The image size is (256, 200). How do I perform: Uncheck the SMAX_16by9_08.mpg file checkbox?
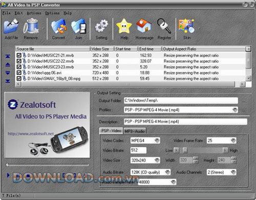[19, 78]
